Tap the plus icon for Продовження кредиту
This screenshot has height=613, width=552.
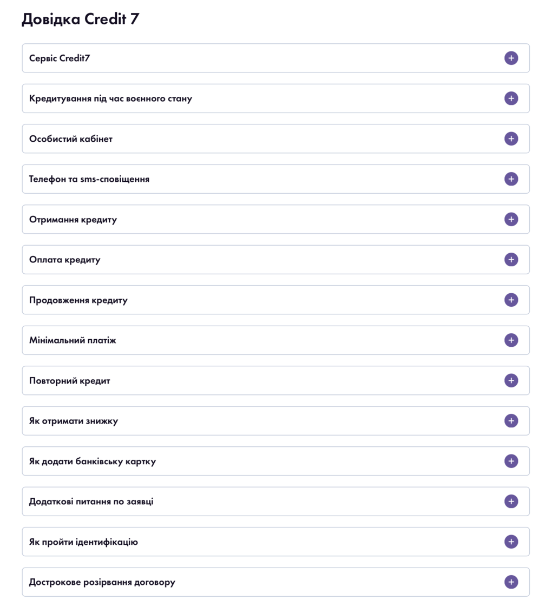(x=511, y=300)
